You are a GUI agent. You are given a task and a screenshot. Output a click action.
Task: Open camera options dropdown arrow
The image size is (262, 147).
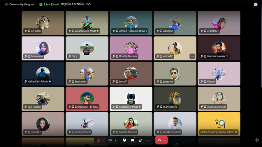[x=115, y=140]
